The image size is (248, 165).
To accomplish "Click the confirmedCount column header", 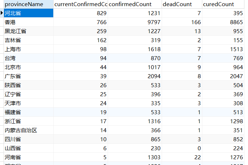I will (x=135, y=4).
